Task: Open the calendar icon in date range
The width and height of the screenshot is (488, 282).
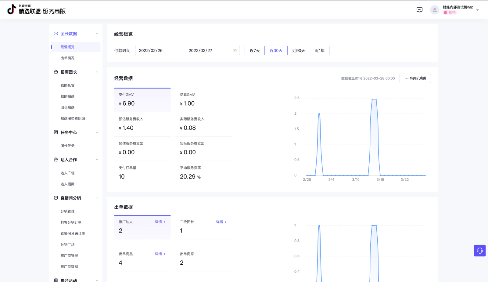Action: (x=235, y=50)
